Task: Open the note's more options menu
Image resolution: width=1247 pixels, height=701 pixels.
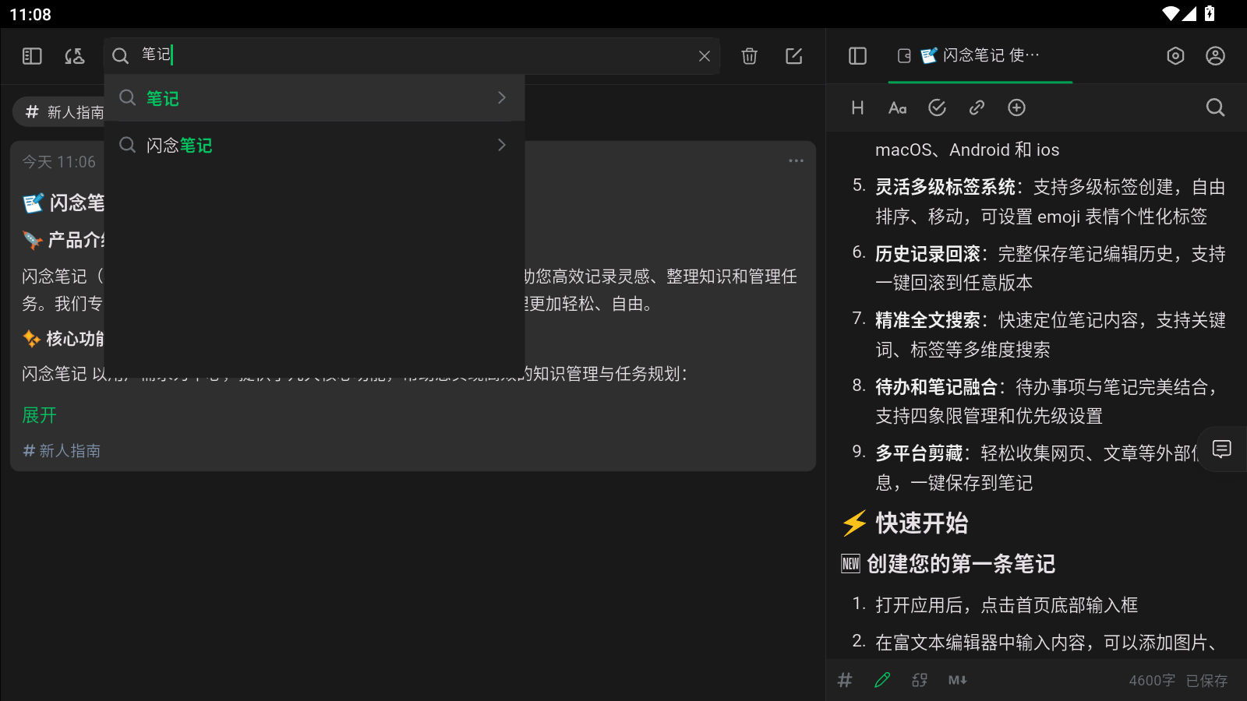Action: pyautogui.click(x=796, y=160)
